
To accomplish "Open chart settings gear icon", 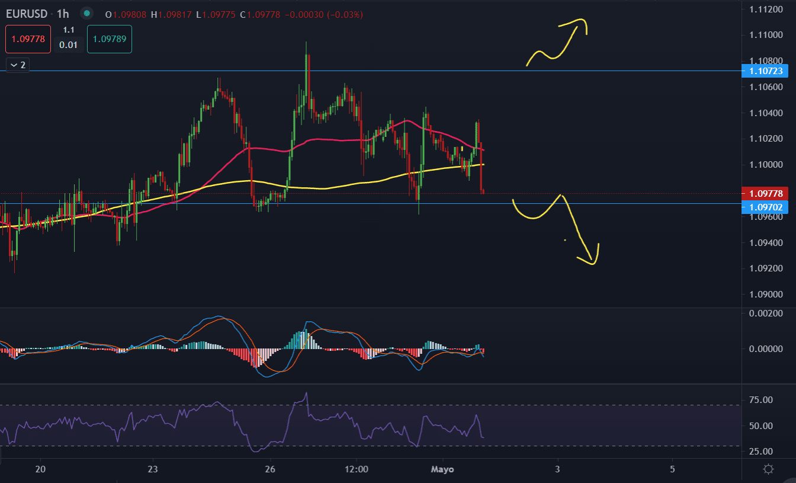I will tap(768, 469).
